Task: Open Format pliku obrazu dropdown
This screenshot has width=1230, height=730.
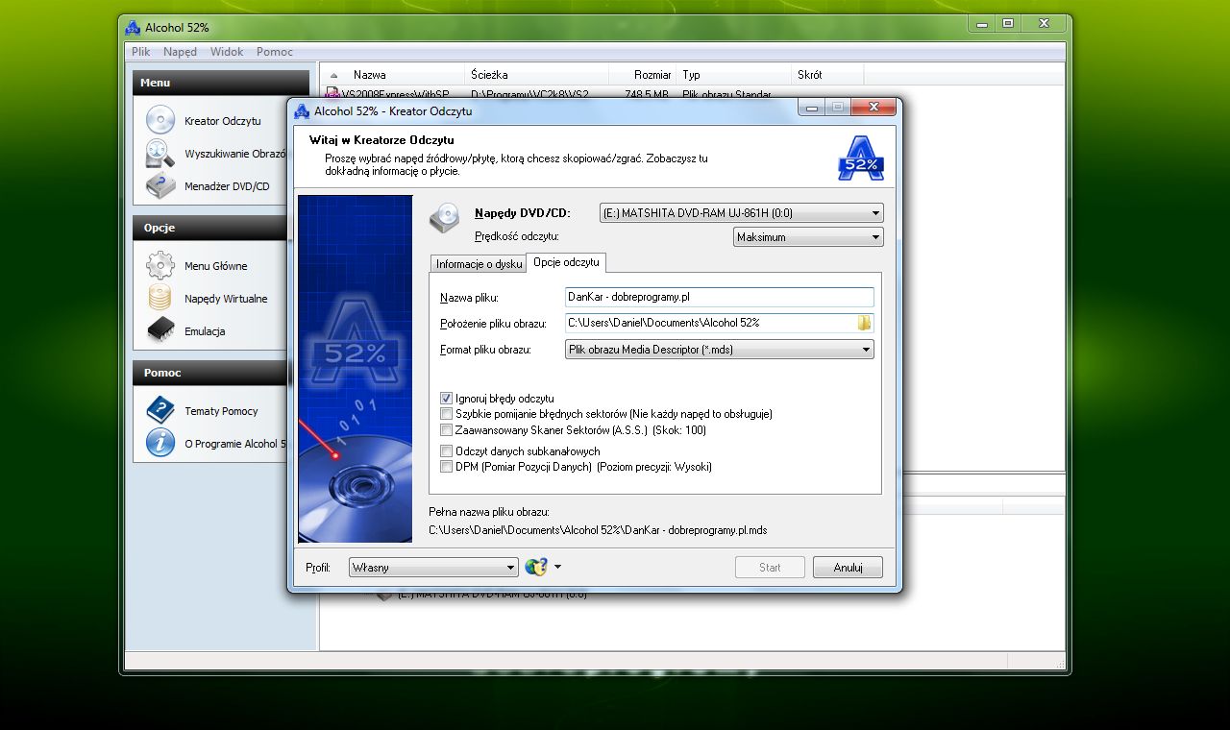Action: click(720, 350)
